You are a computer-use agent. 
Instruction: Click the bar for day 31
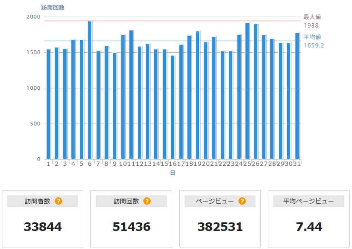tap(297, 96)
